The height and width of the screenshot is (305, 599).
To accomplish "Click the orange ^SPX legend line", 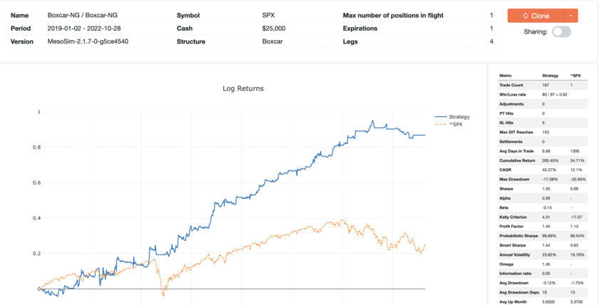I will [441, 123].
